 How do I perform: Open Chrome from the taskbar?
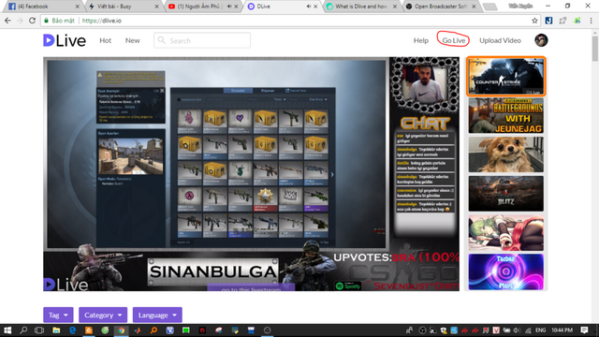(121, 330)
